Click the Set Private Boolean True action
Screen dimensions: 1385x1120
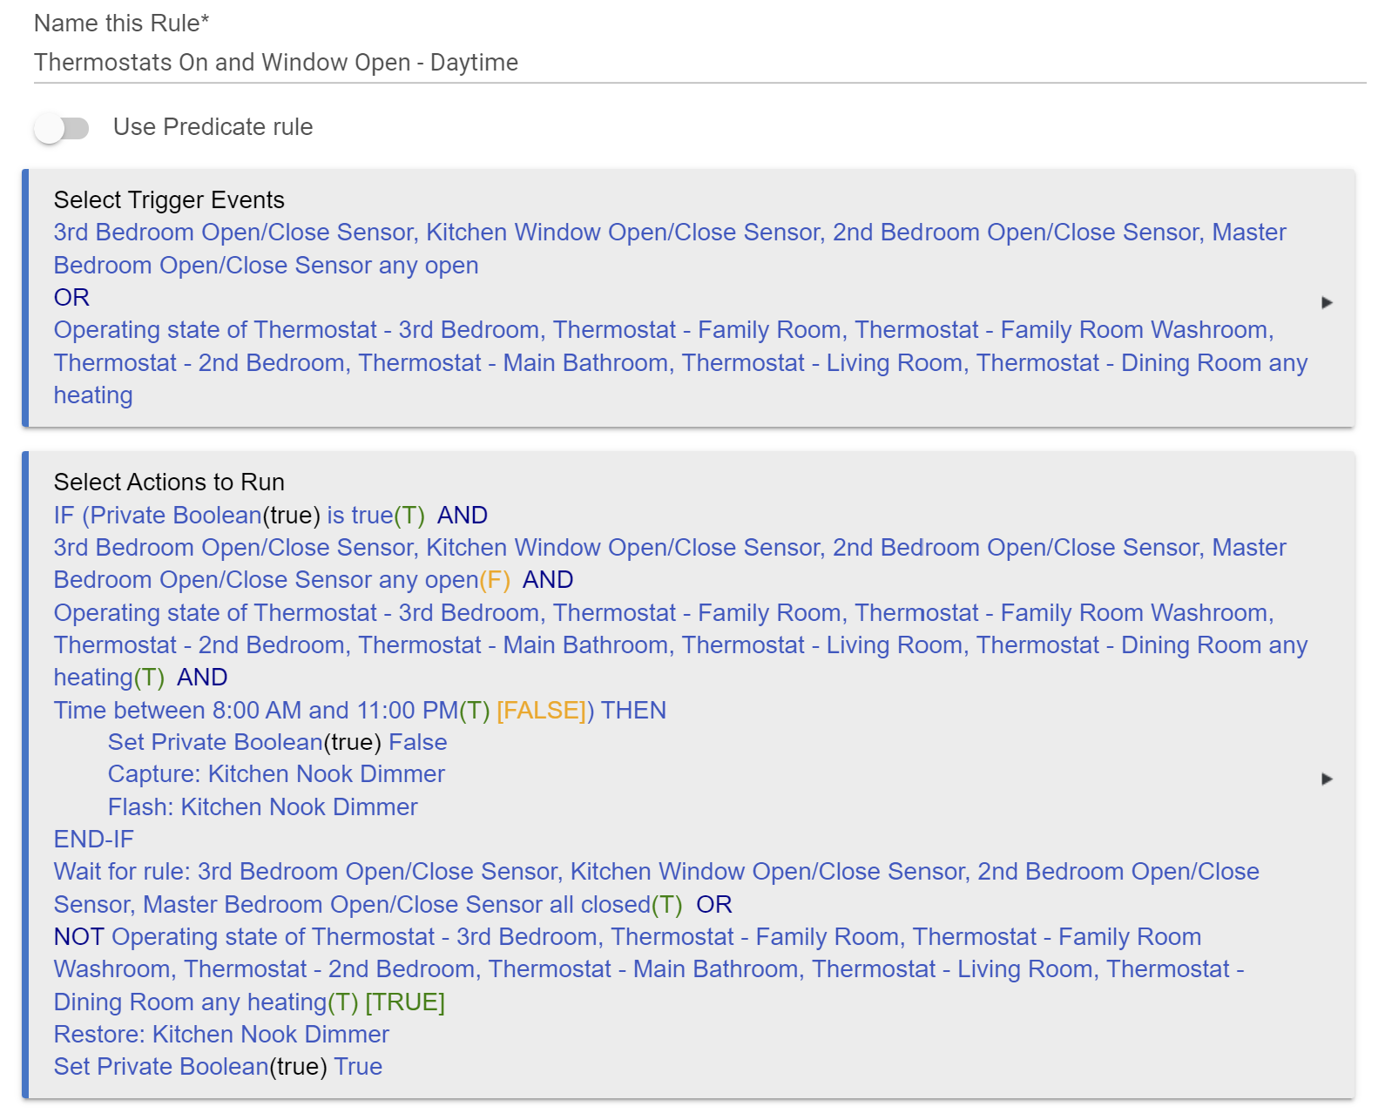click(218, 1067)
